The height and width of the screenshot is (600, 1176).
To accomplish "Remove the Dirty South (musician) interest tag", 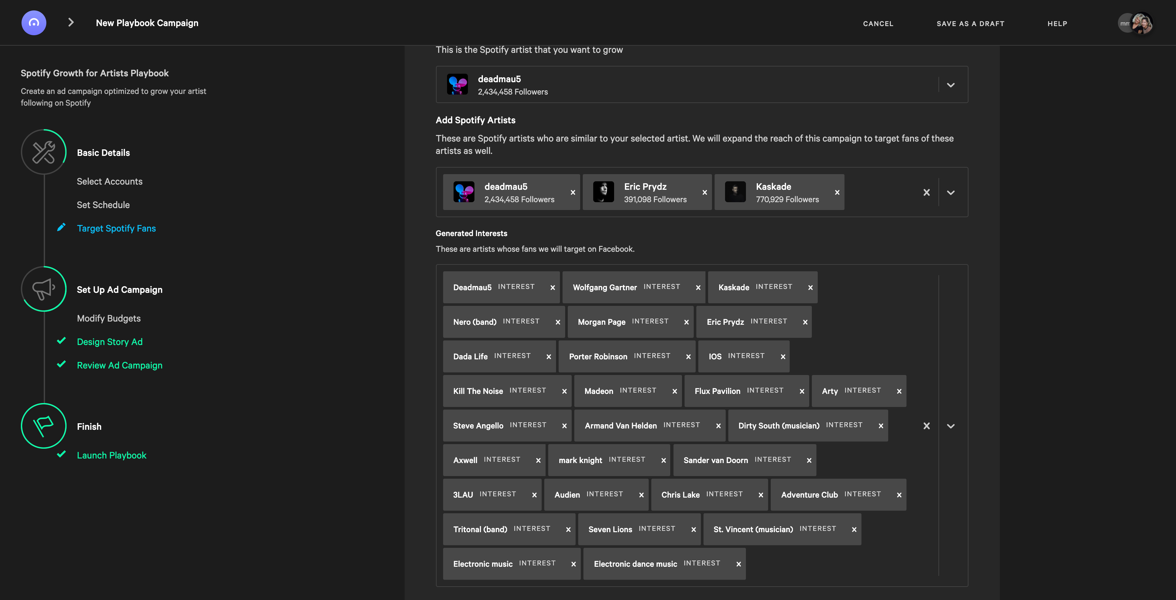I will (x=881, y=426).
